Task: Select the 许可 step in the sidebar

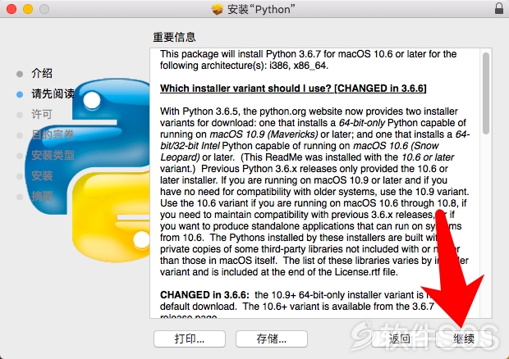Action: tap(42, 115)
